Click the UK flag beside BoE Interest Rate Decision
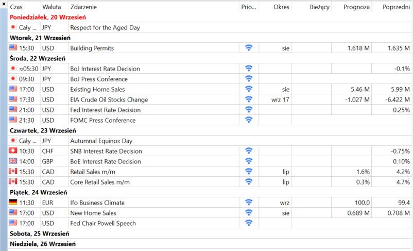The width and height of the screenshot is (413, 251). [13, 161]
